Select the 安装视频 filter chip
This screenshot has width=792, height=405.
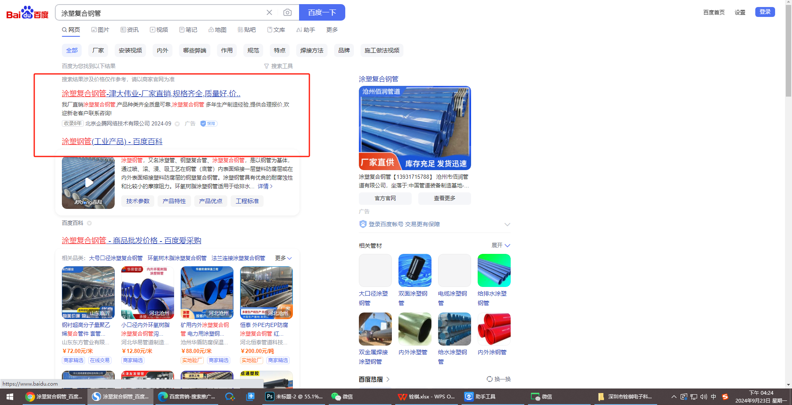point(130,50)
